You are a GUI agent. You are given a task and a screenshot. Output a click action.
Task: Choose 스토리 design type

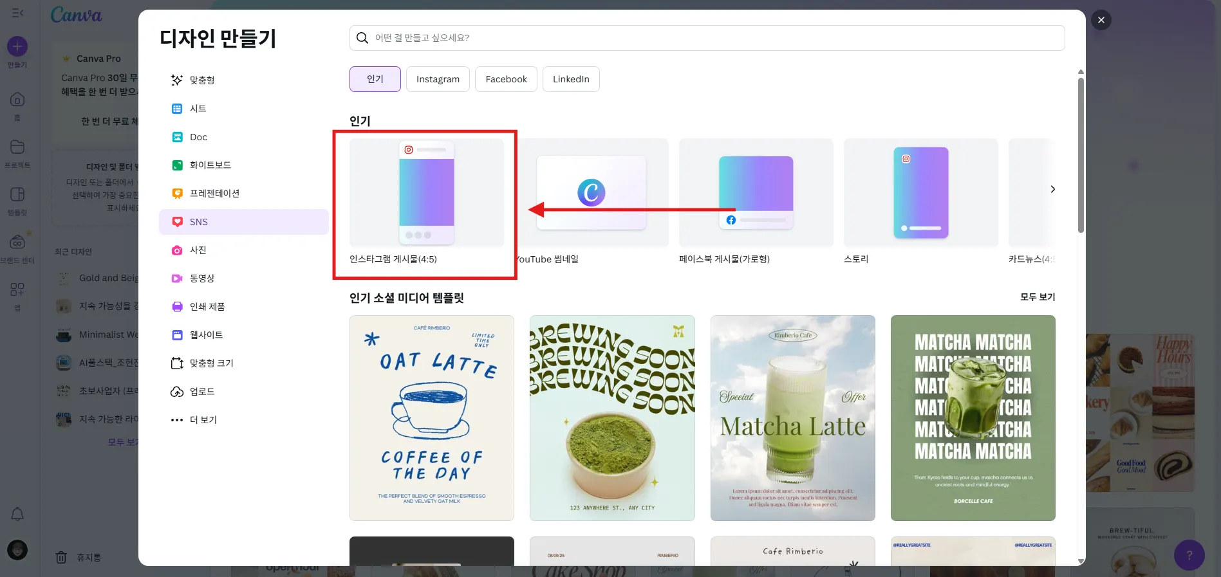click(x=921, y=201)
